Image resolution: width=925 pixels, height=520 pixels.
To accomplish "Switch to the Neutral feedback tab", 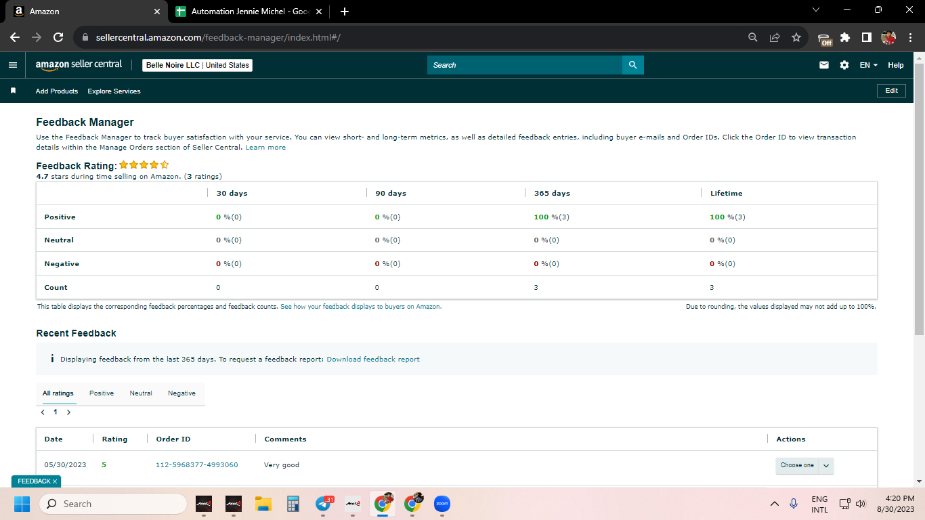I will pos(141,393).
